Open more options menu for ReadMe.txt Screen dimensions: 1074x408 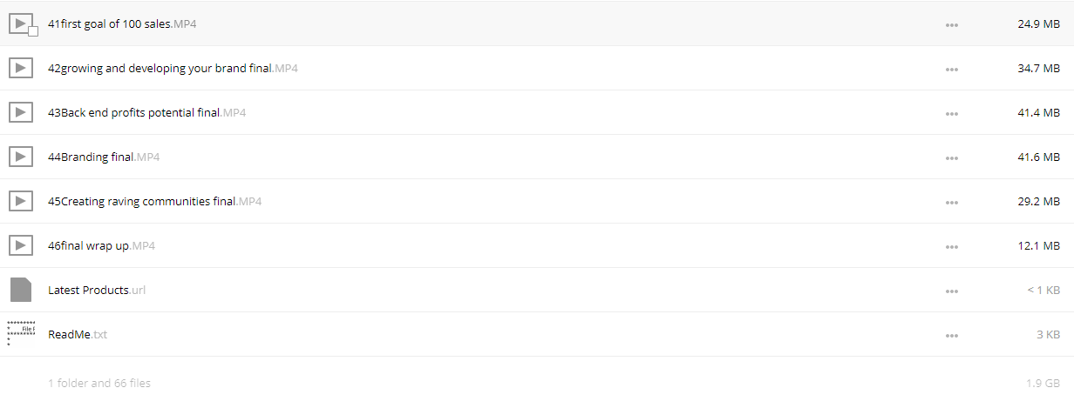click(x=952, y=336)
